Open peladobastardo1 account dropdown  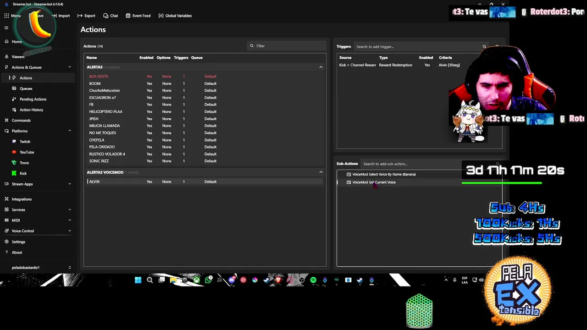[40, 268]
